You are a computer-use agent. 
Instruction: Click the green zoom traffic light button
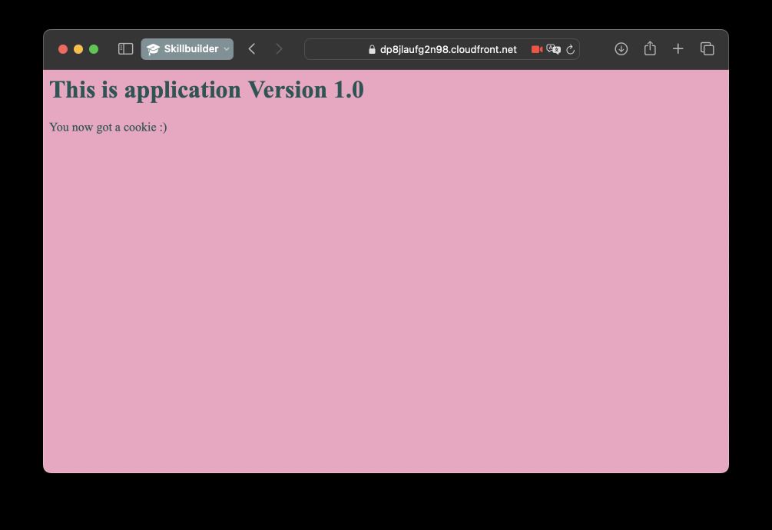click(93, 48)
